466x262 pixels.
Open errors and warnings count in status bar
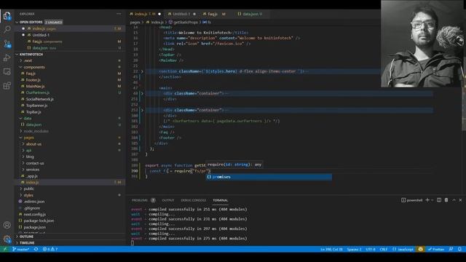(50, 249)
